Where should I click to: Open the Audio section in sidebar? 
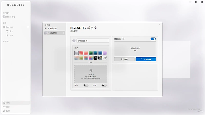[x=6, y=107]
